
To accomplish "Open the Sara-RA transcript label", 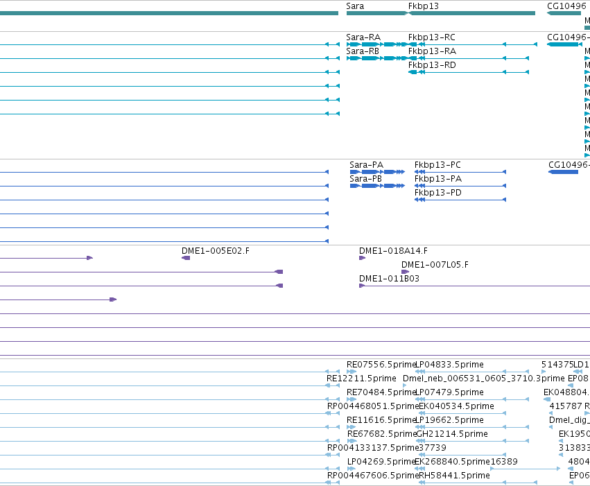I will 363,37.
